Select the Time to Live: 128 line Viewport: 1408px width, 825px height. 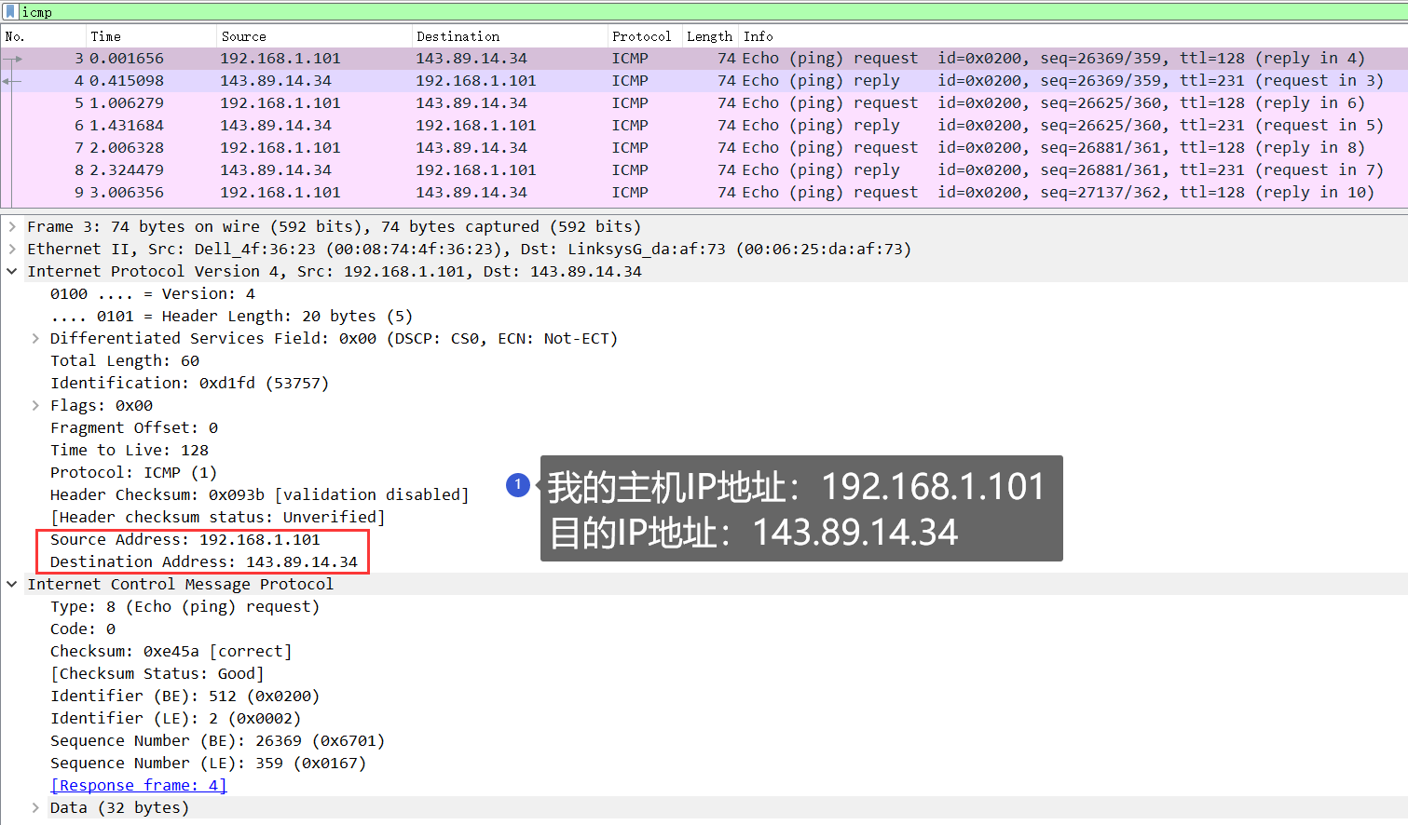[x=130, y=450]
